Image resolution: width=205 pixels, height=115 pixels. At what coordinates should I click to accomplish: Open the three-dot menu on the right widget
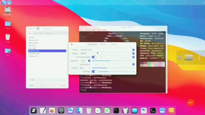[199, 57]
